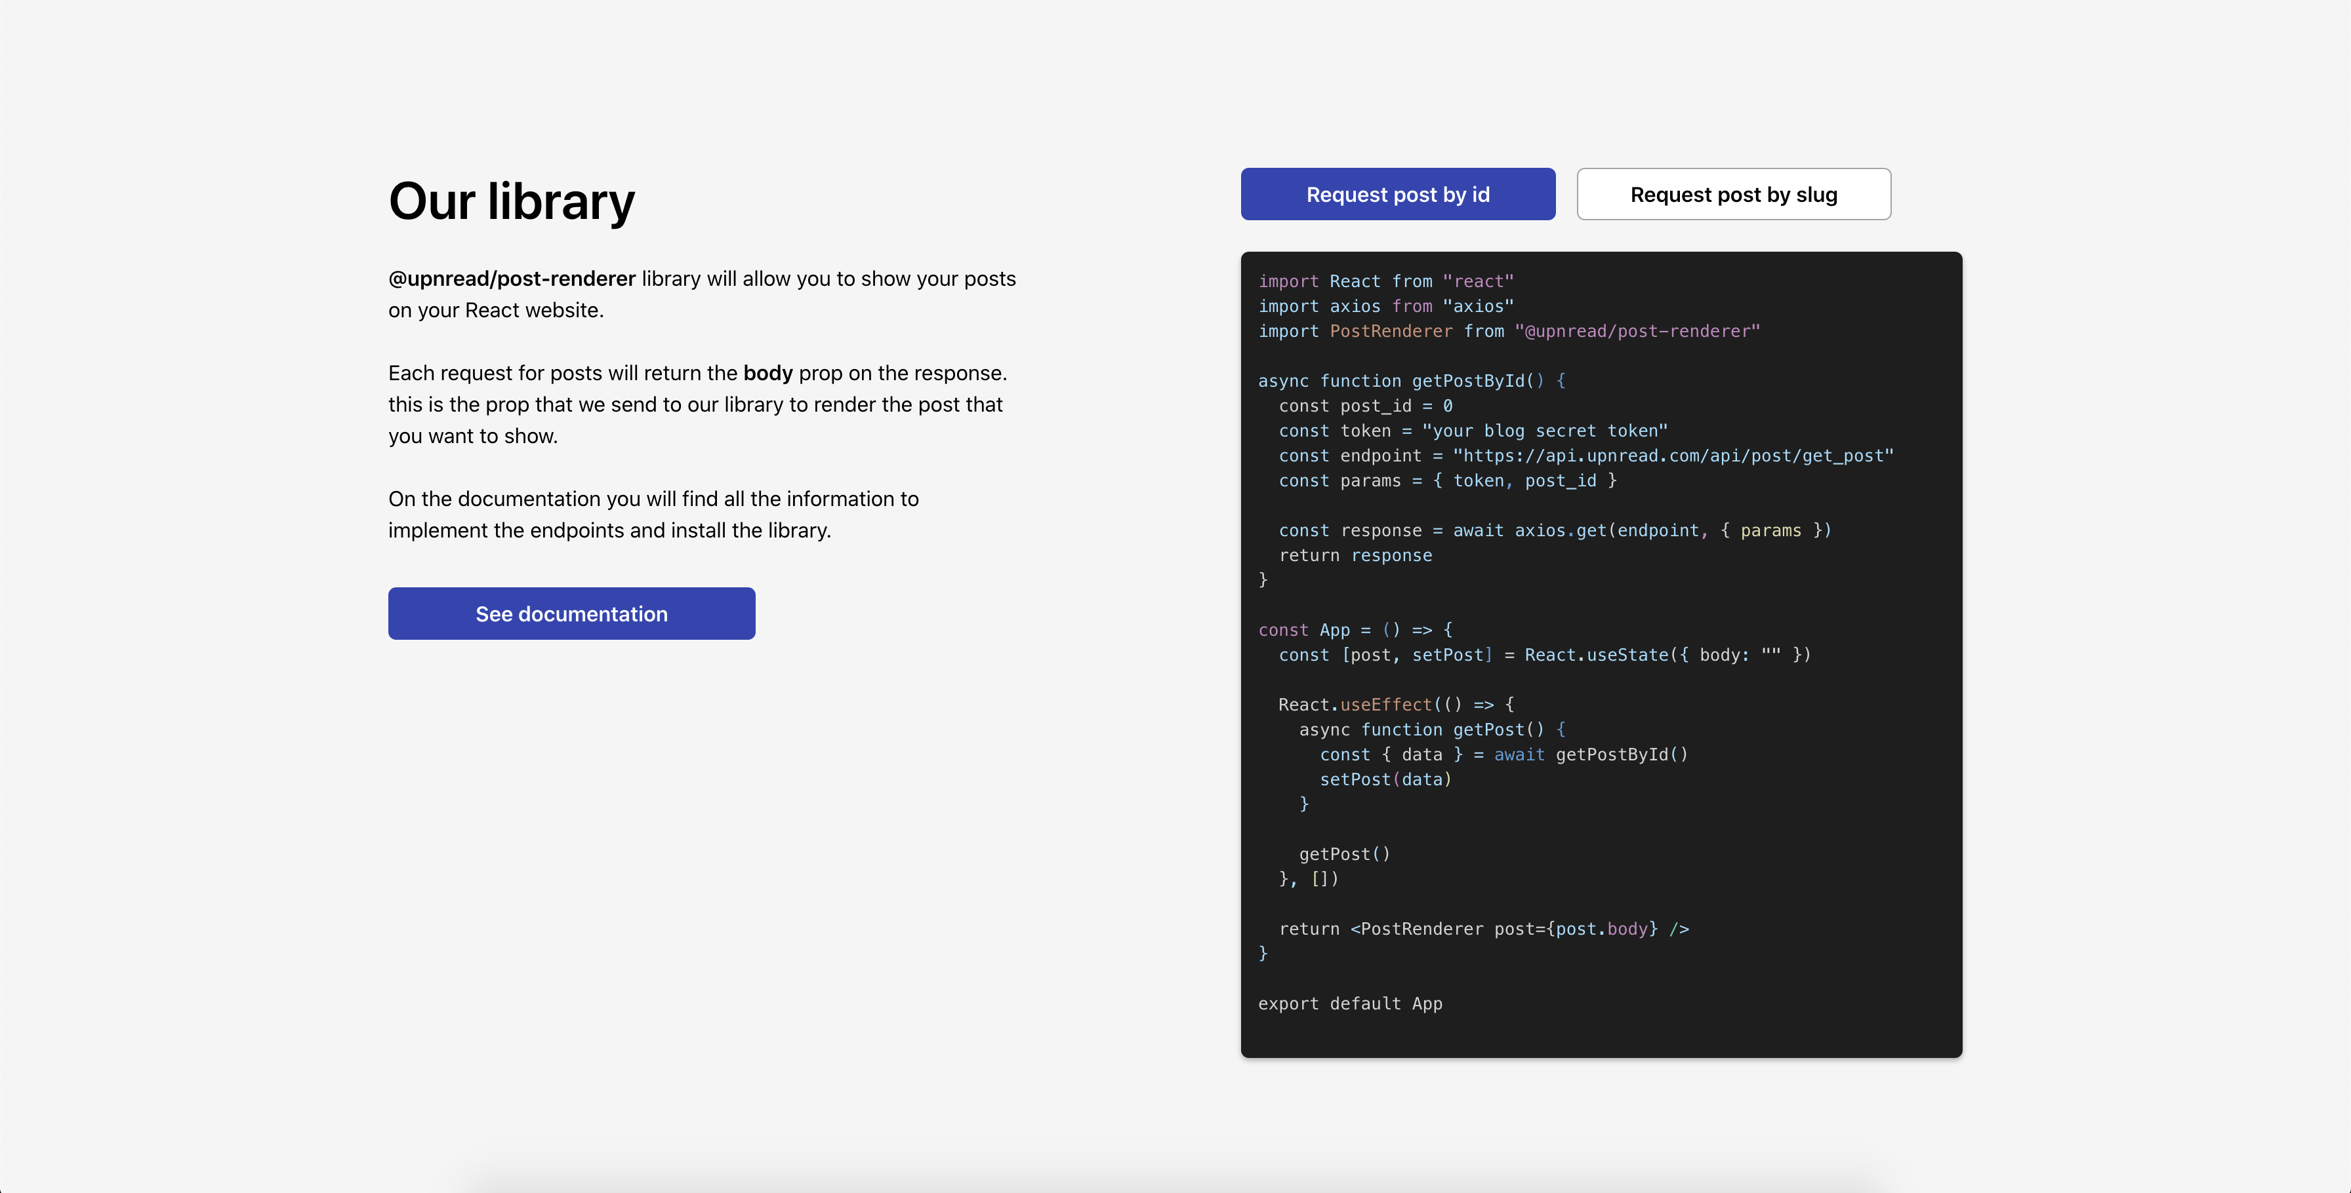Image resolution: width=2351 pixels, height=1193 pixels.
Task: Click the 'const post_id = 0' line
Action: [x=1365, y=406]
